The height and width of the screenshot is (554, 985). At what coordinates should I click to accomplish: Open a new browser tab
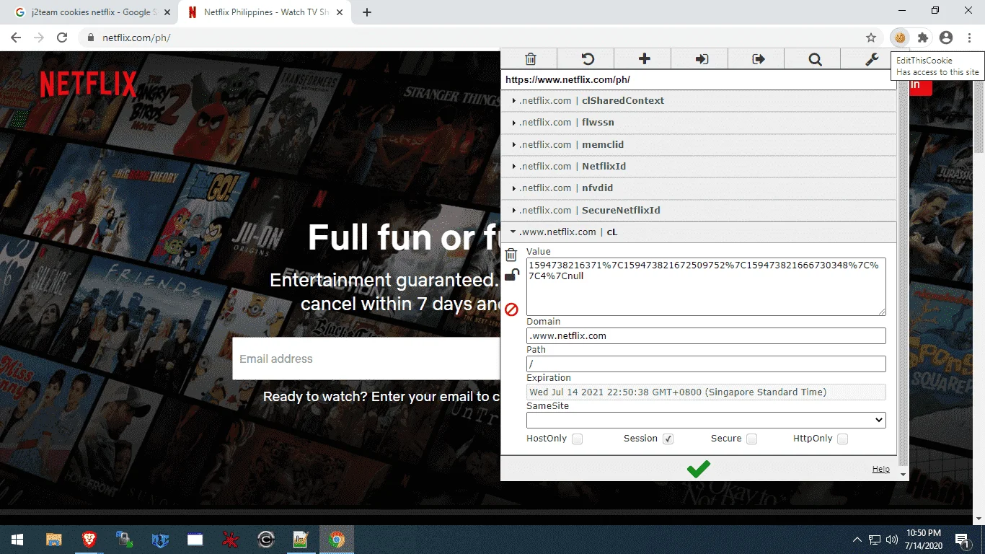(x=366, y=12)
